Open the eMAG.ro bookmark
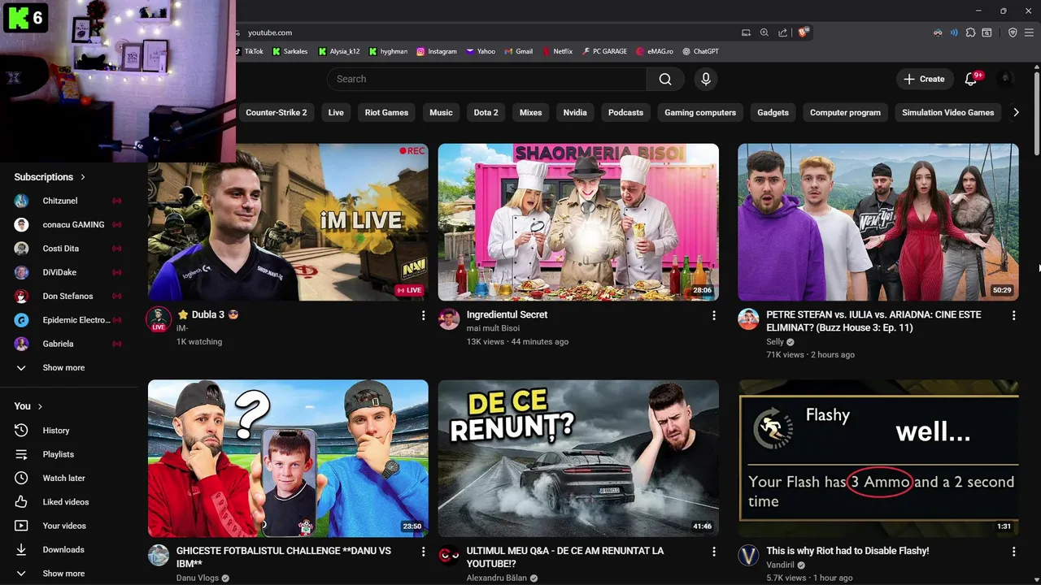Image resolution: width=1041 pixels, height=585 pixels. point(655,51)
